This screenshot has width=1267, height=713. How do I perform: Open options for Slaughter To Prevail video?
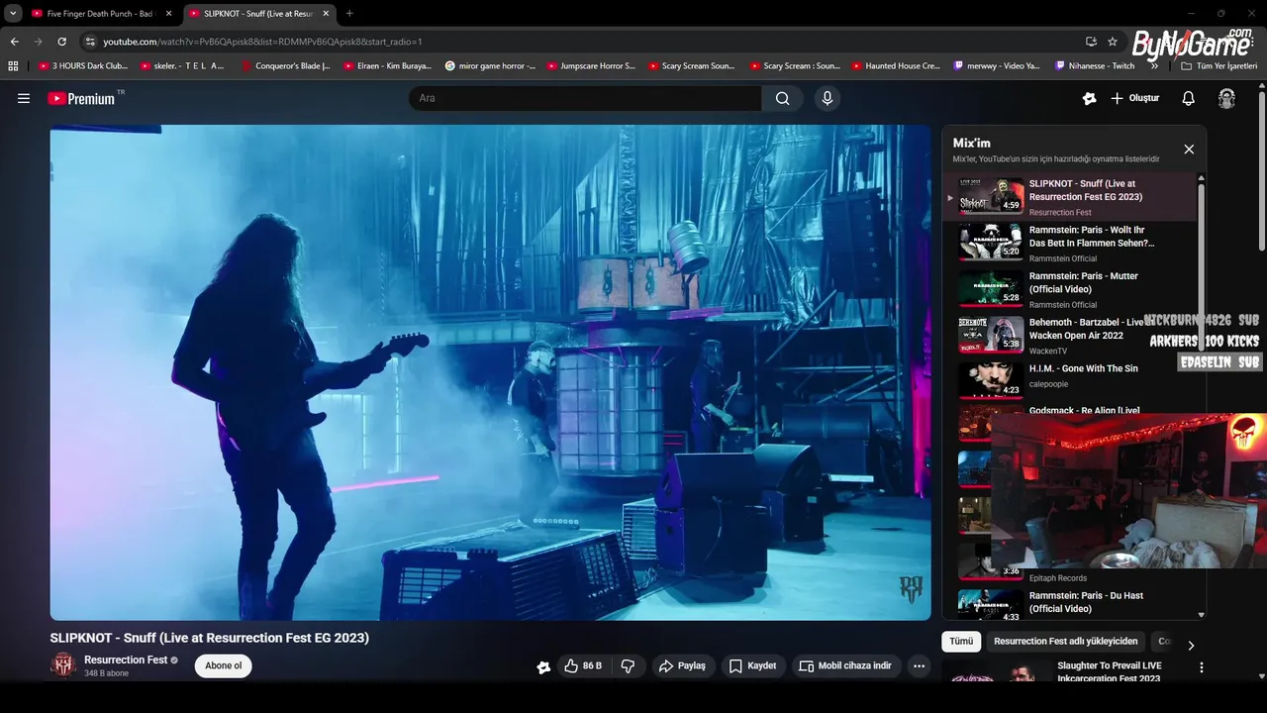tap(1202, 667)
